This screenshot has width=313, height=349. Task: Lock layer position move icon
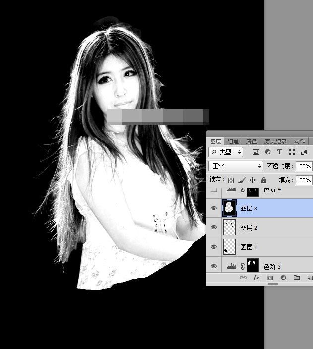(x=252, y=180)
